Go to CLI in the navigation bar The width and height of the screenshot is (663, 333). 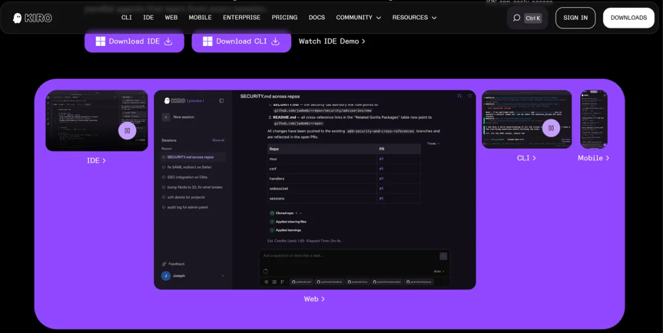click(126, 18)
